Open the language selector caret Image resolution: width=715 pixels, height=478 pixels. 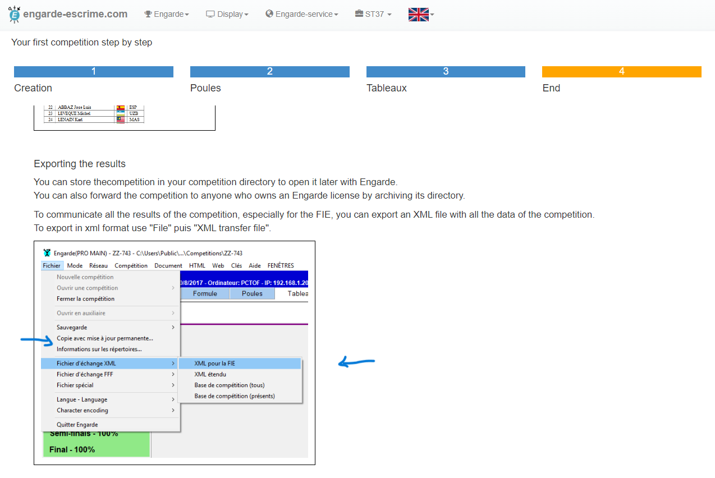pyautogui.click(x=432, y=15)
